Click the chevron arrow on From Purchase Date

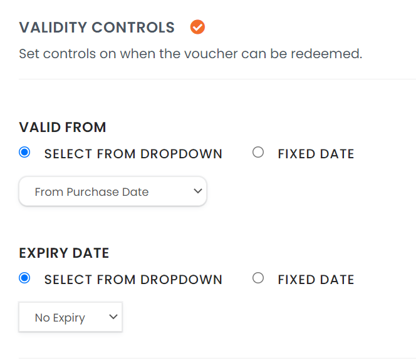198,191
